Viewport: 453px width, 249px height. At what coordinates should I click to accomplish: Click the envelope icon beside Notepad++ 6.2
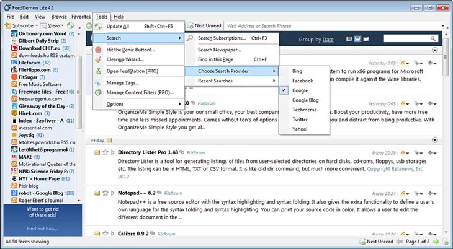point(97,193)
